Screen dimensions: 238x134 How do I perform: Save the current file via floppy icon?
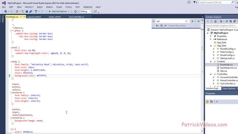pyautogui.click(x=27, y=11)
